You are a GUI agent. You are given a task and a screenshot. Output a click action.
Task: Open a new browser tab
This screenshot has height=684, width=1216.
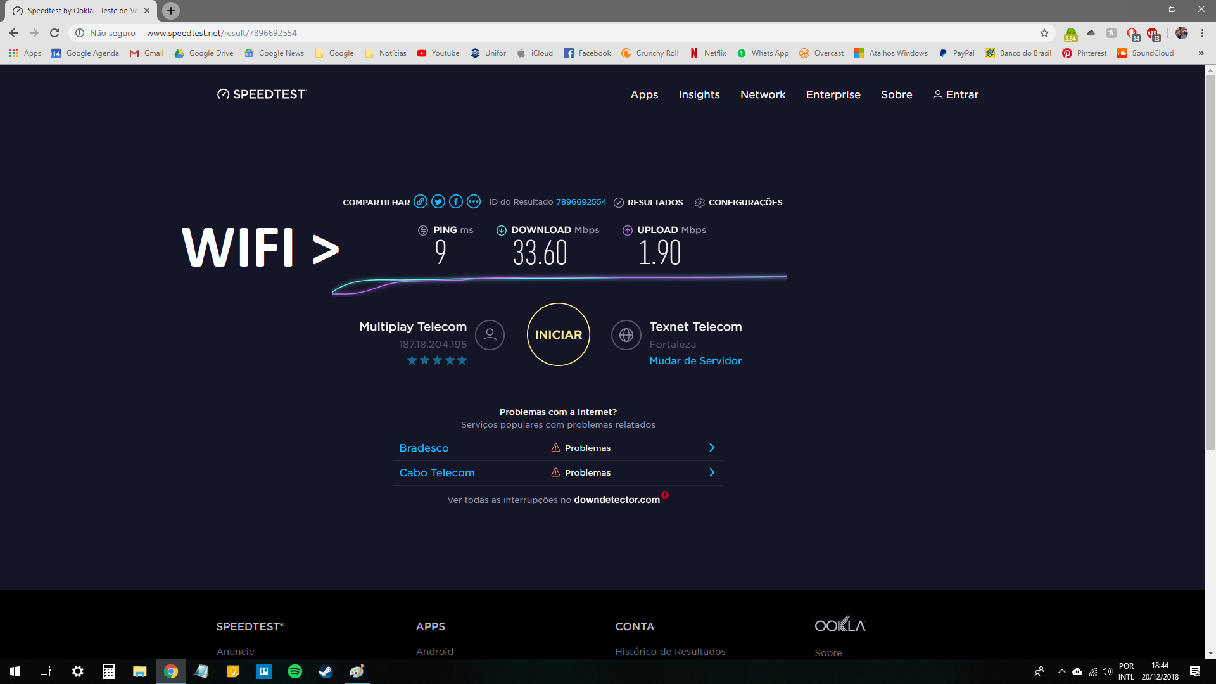click(171, 11)
